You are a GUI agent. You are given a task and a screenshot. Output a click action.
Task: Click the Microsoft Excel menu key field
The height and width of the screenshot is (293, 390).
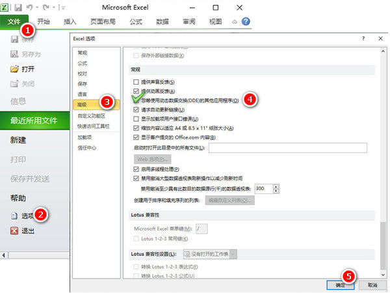click(x=201, y=229)
